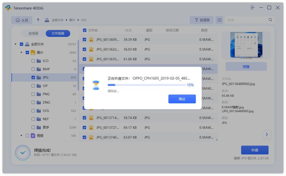Uncheck the JPG_6013727 file checkbox

84,127
